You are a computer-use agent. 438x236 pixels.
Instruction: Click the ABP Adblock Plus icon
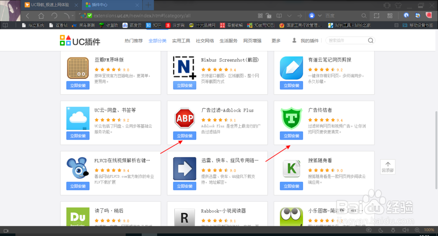pyautogui.click(x=185, y=118)
